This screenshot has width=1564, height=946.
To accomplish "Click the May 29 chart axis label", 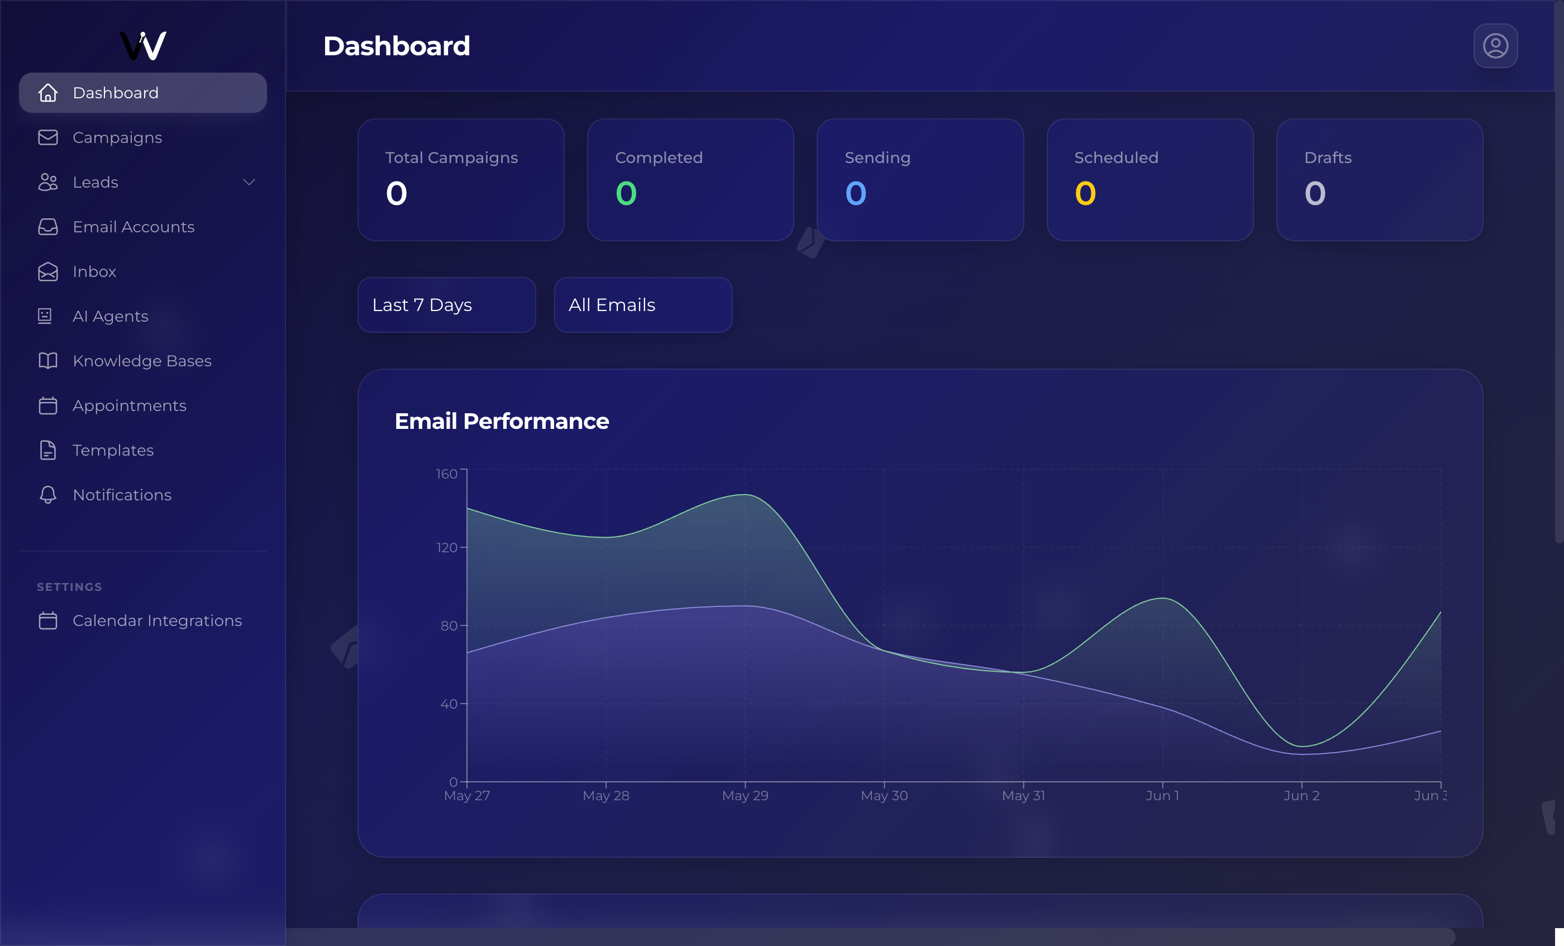I will (x=745, y=796).
